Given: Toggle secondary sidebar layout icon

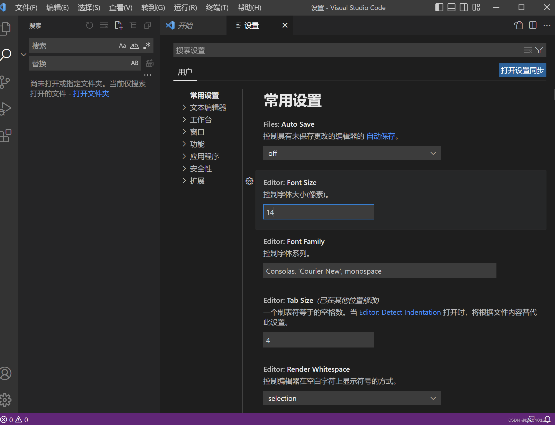Looking at the screenshot, I should [464, 7].
